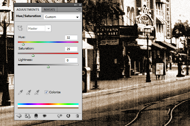Select the on-image targeted adjustment hand tool

click(20, 28)
